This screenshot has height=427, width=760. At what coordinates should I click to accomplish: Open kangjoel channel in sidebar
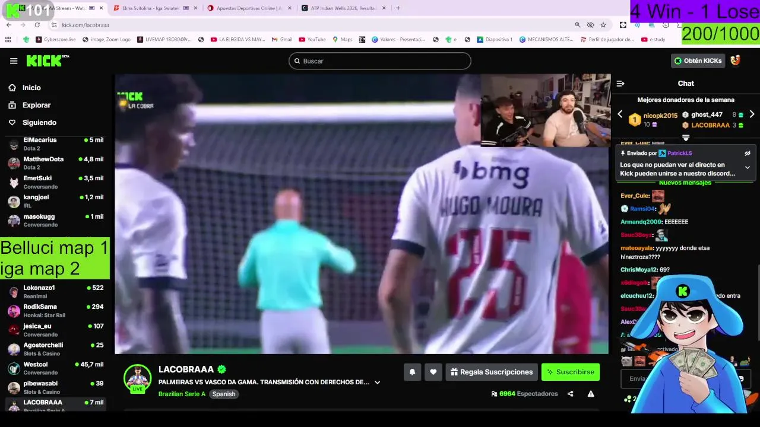point(56,201)
